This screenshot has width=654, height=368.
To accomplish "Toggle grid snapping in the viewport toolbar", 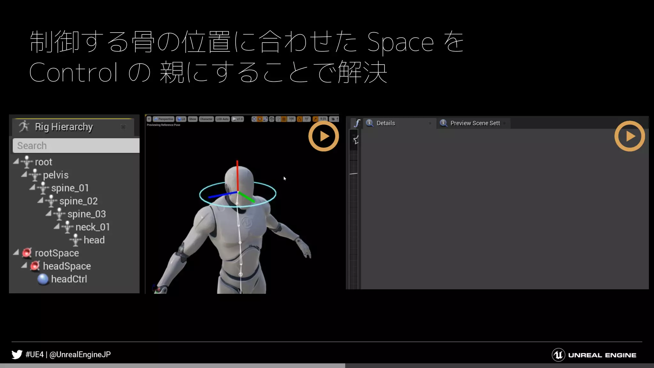I will pos(284,119).
